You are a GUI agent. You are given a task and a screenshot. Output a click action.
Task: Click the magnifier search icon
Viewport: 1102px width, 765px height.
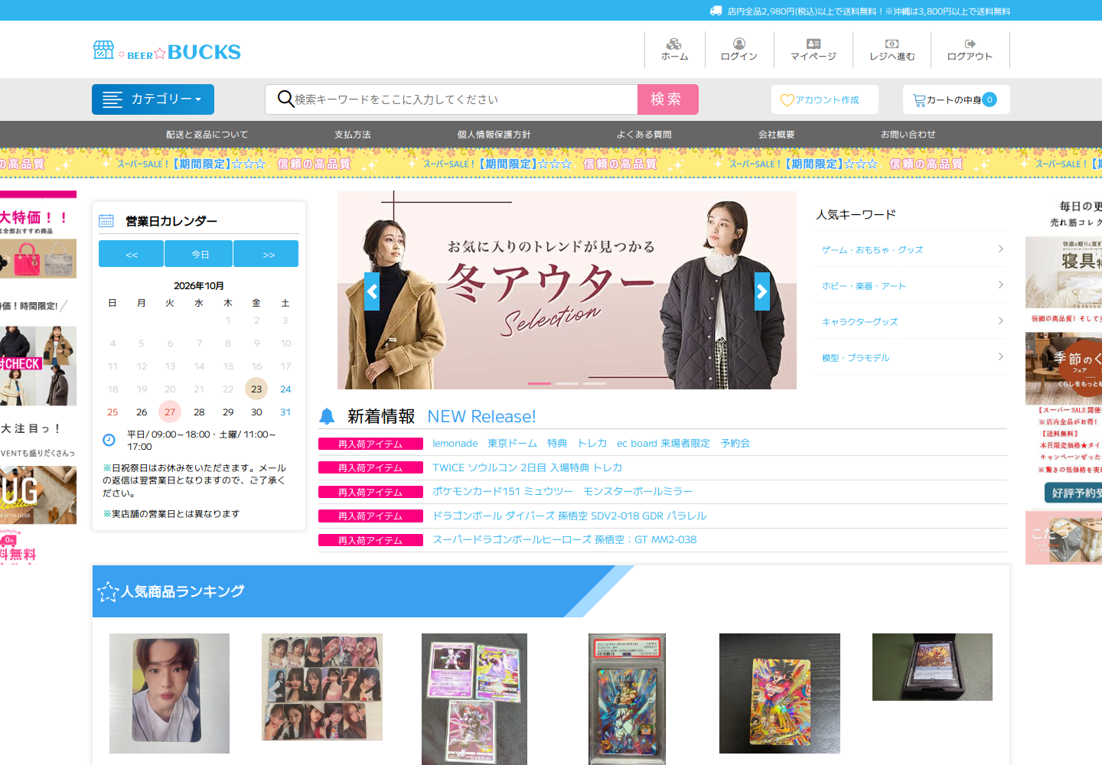point(285,99)
